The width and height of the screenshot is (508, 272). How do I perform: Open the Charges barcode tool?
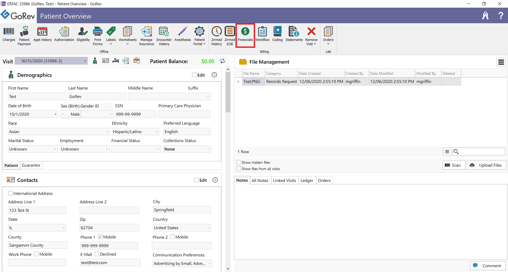click(9, 34)
